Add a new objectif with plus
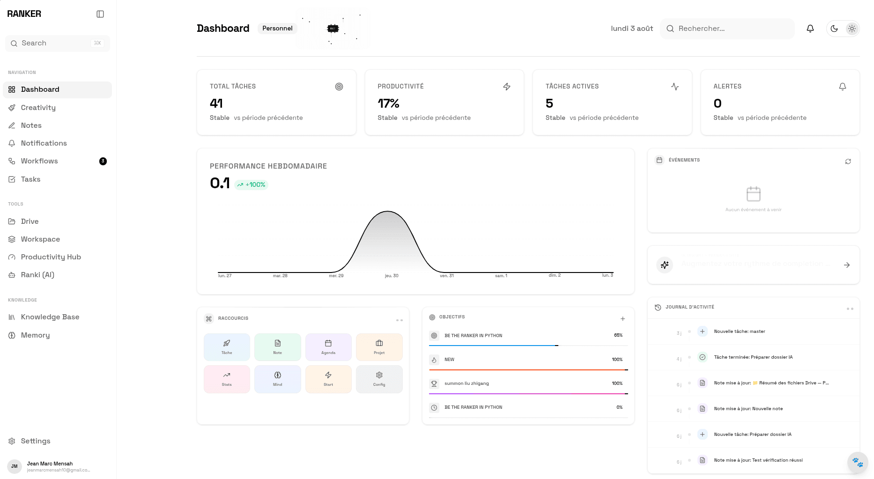Image resolution: width=874 pixels, height=479 pixels. click(x=623, y=319)
